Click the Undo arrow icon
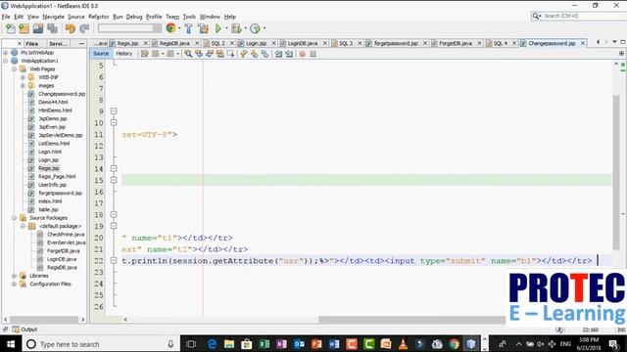Viewport: 627px width, 352px height. click(71, 28)
